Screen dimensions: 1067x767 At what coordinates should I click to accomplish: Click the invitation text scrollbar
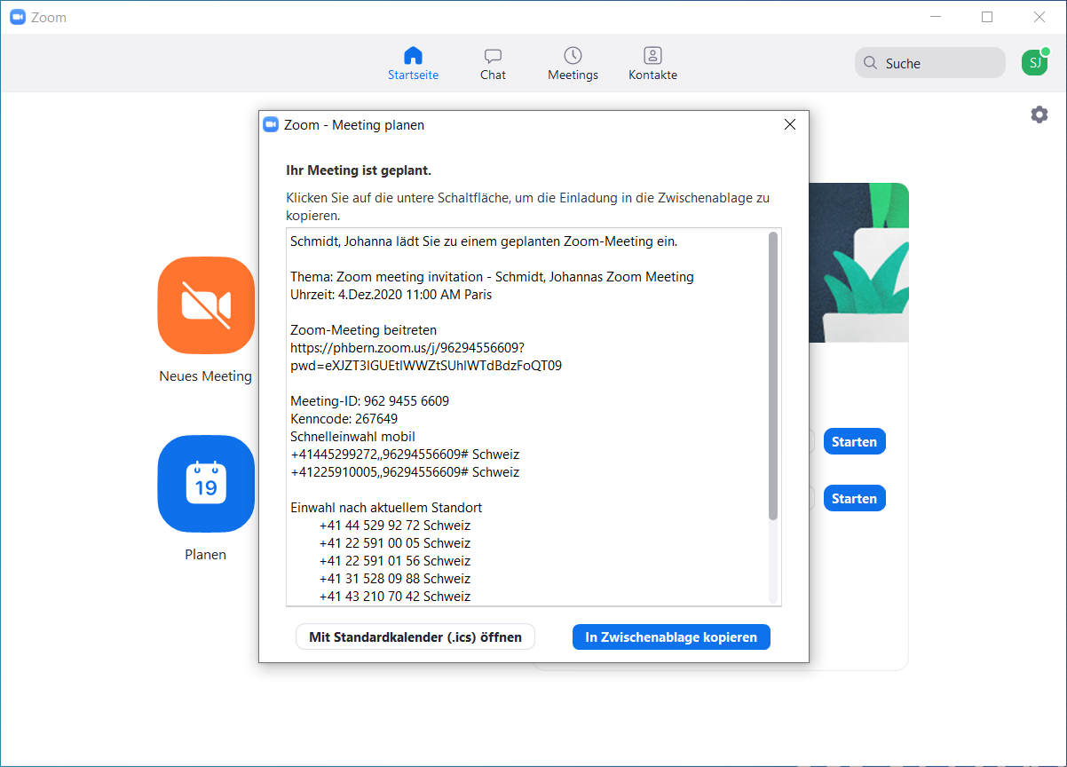point(773,375)
